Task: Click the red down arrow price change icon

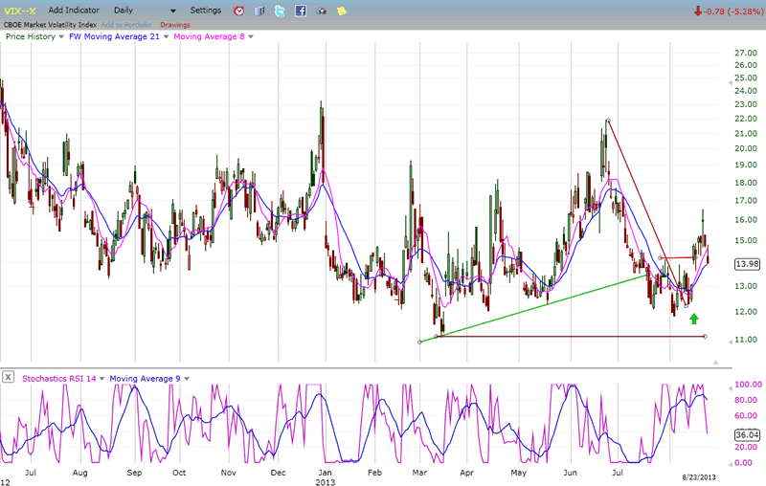Action: 699,11
